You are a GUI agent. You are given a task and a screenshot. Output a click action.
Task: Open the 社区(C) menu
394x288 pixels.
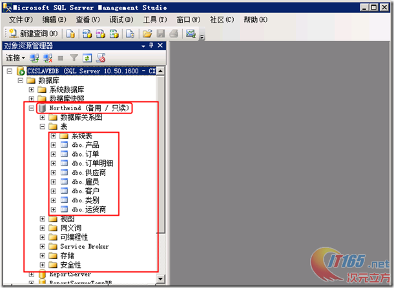tap(222, 19)
